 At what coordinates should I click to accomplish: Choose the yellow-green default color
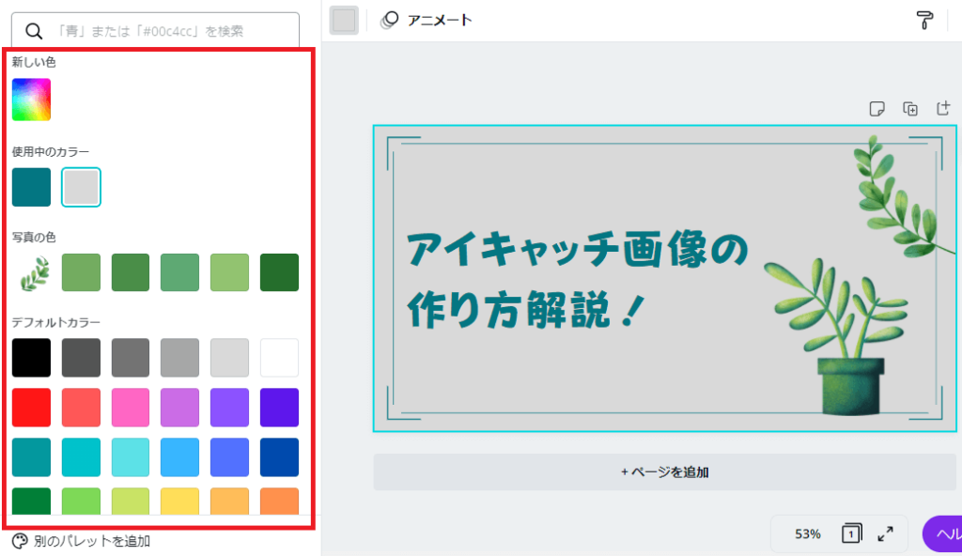click(x=130, y=502)
